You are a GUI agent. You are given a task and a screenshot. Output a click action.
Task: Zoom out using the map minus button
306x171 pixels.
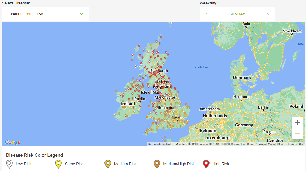pyautogui.click(x=297, y=134)
